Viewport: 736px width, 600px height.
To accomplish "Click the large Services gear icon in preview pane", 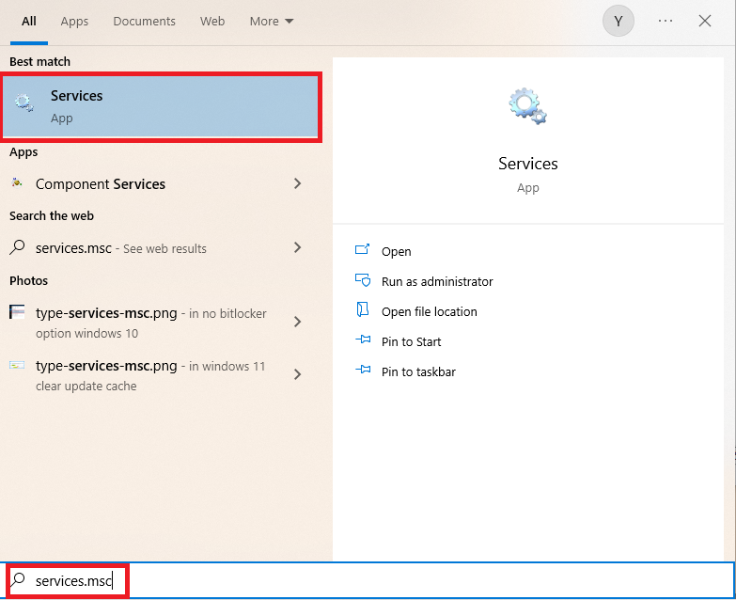I will [x=527, y=106].
